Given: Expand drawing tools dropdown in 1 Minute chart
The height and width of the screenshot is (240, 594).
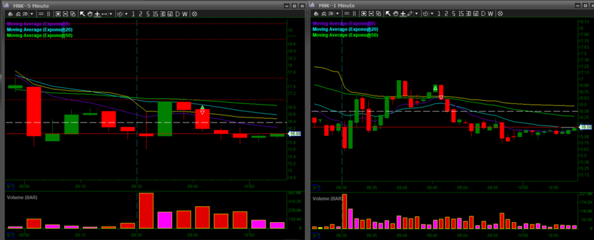Looking at the screenshot, I should [x=416, y=14].
